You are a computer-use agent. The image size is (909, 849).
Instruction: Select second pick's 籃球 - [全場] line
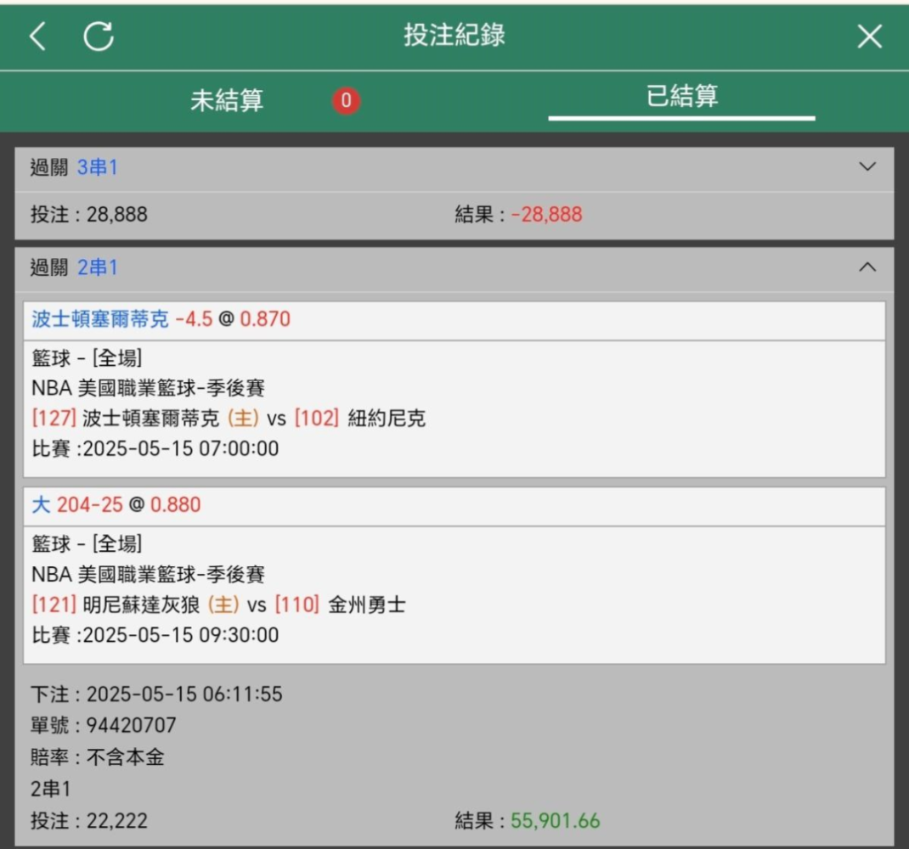(87, 543)
